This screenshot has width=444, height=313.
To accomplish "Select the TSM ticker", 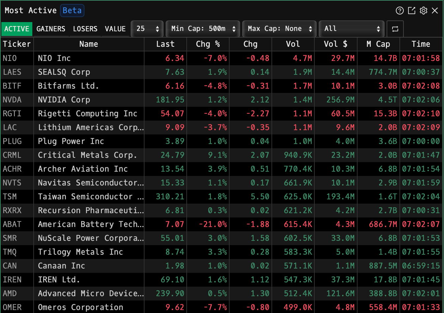I will [x=10, y=197].
